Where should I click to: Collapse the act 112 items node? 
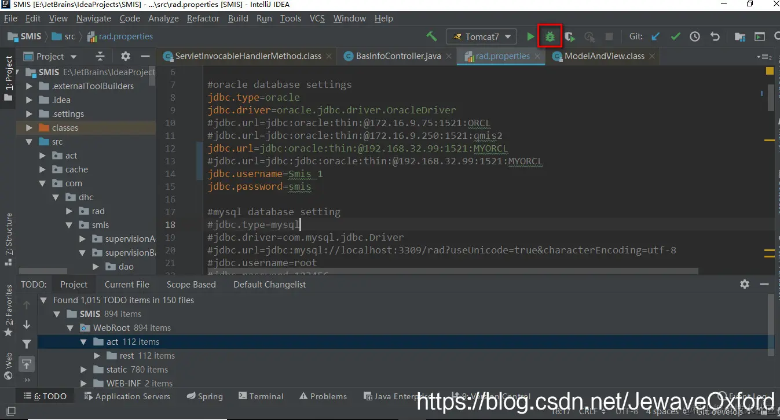(x=85, y=342)
